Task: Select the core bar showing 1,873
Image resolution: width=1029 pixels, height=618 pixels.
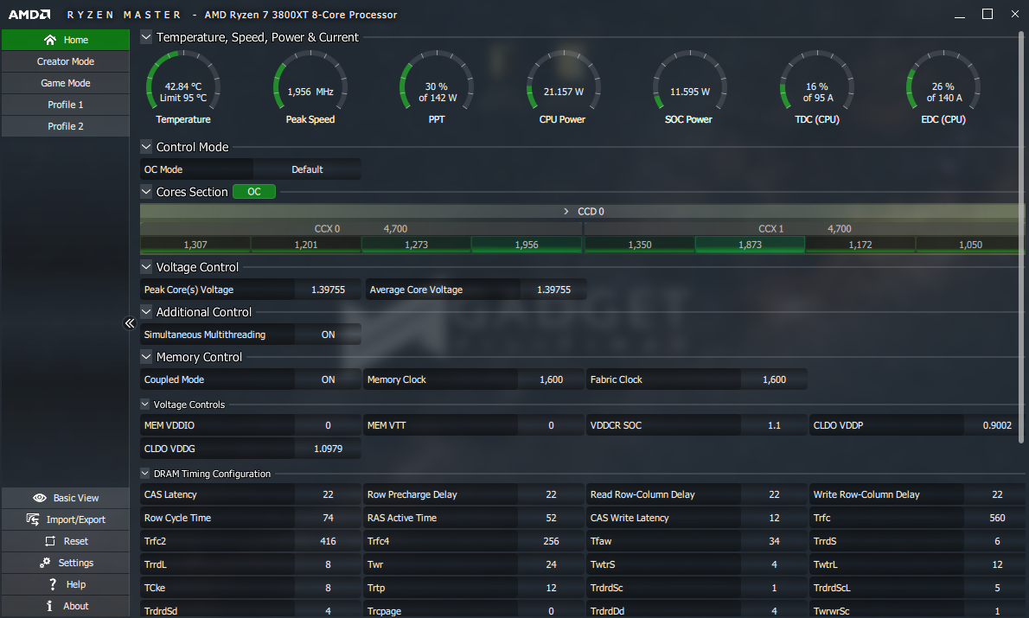Action: [x=750, y=245]
